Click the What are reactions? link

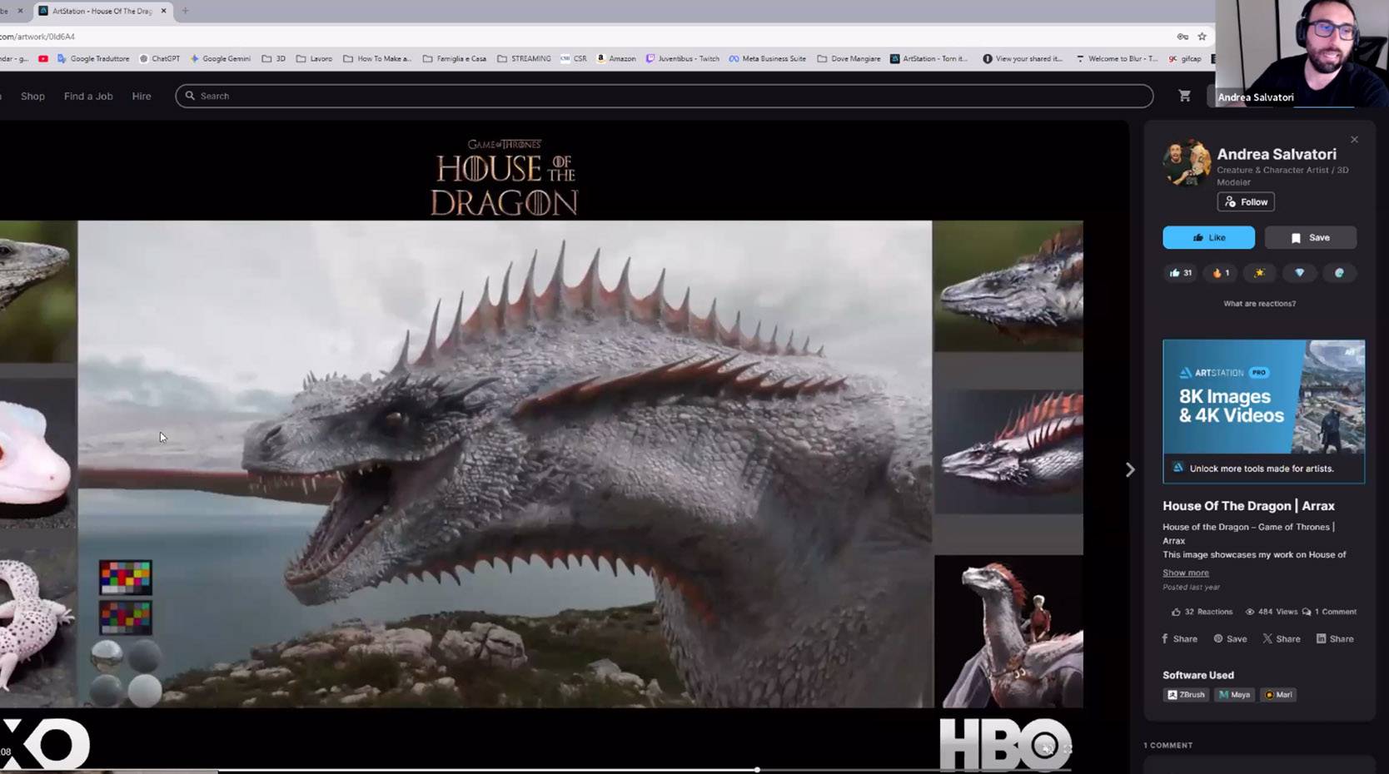coord(1259,304)
